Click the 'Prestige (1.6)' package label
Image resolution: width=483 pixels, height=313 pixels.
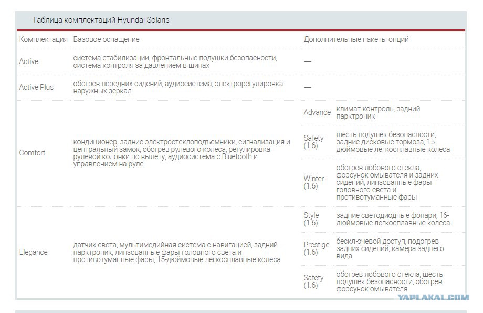pyautogui.click(x=317, y=248)
